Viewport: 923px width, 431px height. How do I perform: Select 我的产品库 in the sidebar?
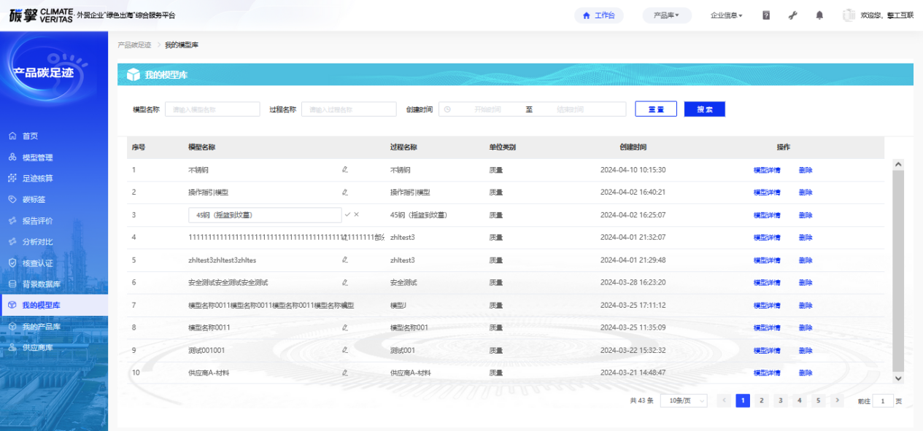coord(41,327)
